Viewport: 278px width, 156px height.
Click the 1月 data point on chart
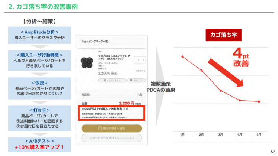point(182,56)
